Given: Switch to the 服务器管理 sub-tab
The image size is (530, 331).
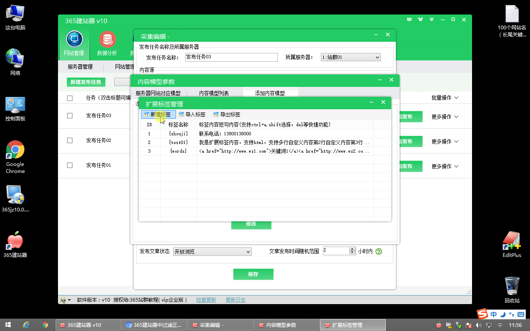Looking at the screenshot, I should click(80, 67).
